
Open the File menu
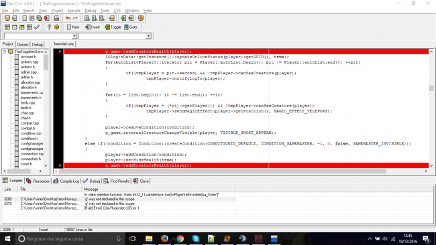pos(5,11)
